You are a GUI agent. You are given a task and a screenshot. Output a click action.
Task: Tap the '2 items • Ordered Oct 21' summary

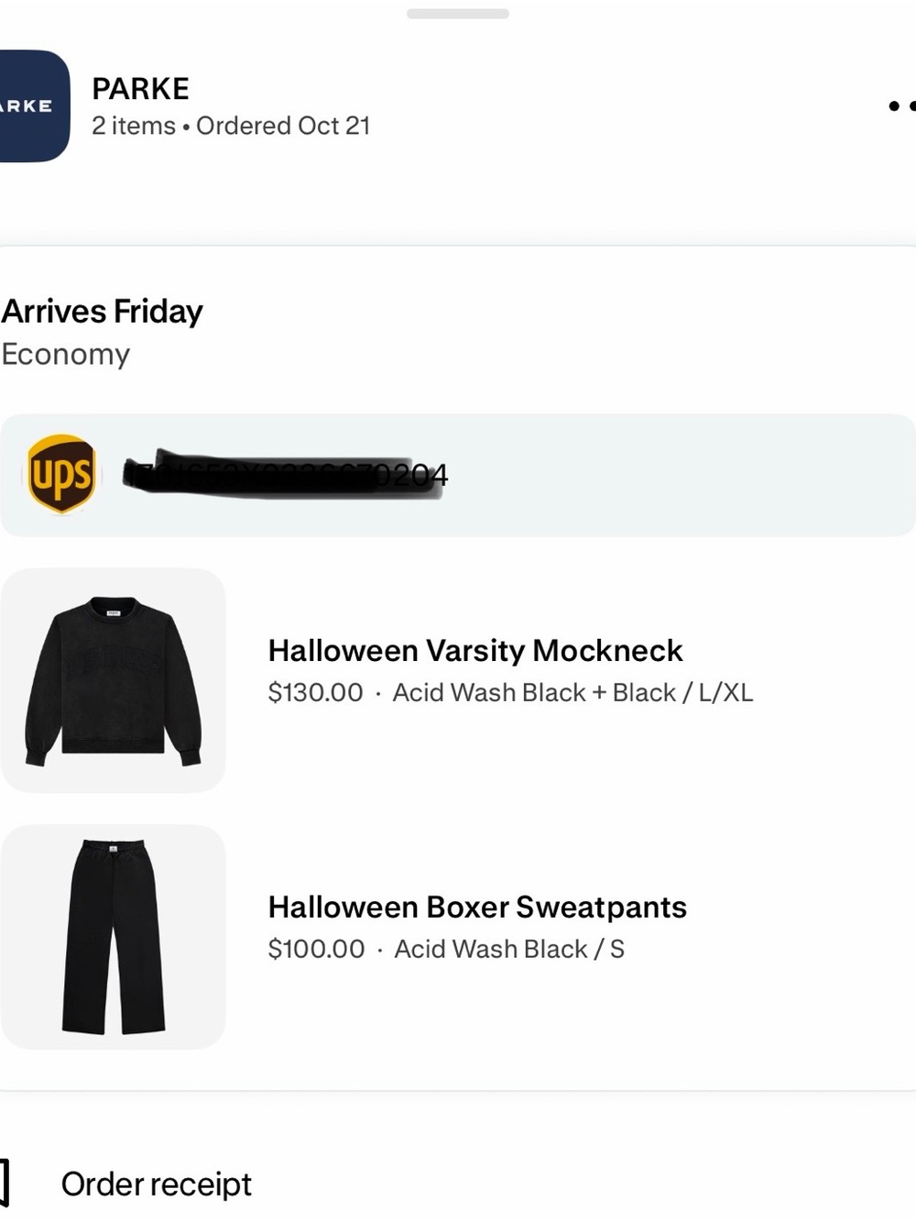tap(231, 126)
